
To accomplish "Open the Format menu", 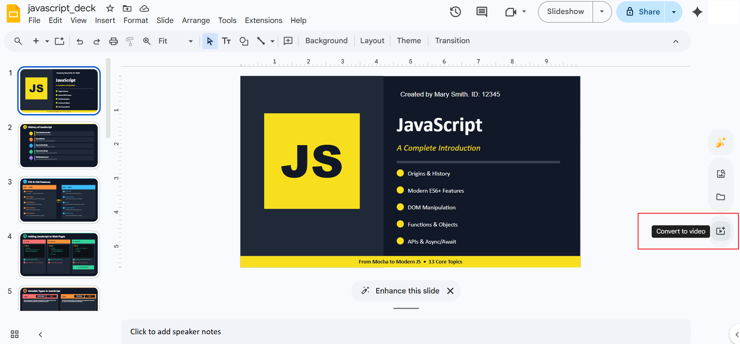I will pos(136,20).
